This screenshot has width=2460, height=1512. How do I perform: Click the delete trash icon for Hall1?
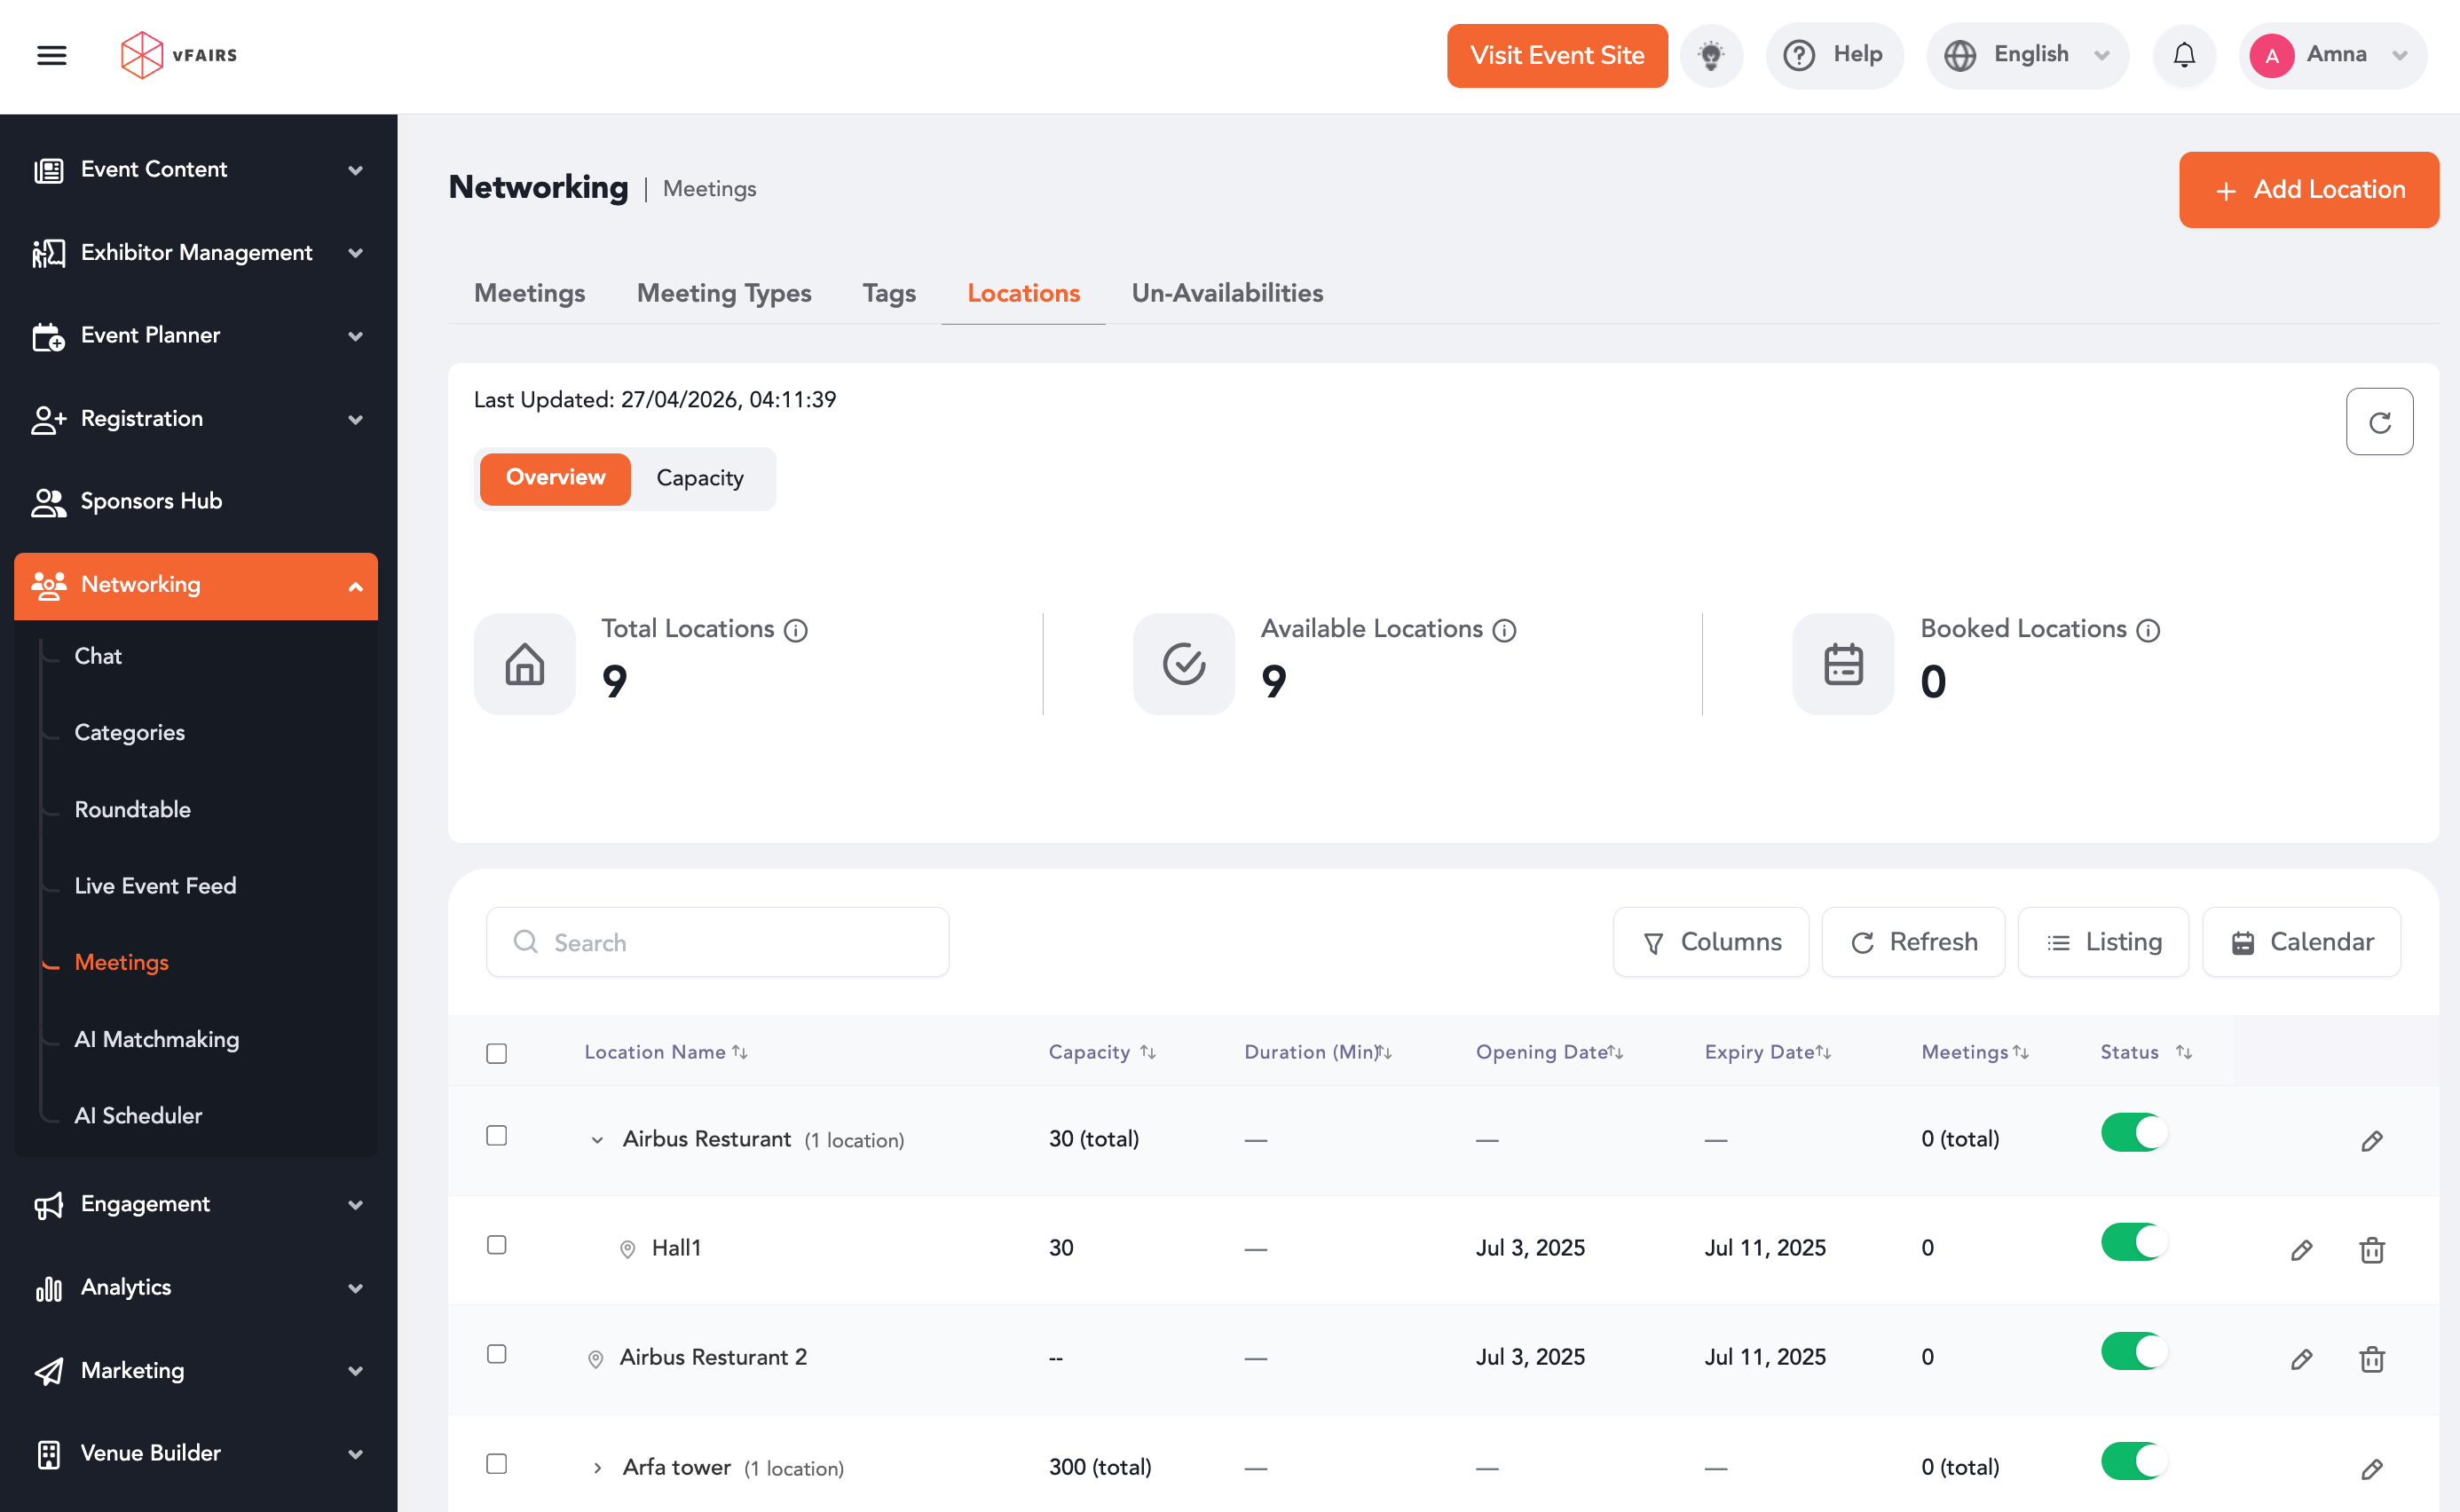tap(2372, 1250)
